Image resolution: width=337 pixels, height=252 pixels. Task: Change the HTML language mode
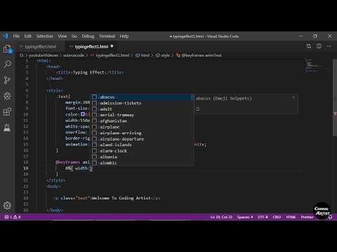[x=291, y=217]
